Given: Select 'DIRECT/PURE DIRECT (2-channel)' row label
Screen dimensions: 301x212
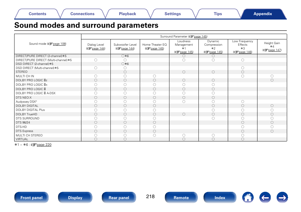Looking at the screenshot, I should pos(41,56).
